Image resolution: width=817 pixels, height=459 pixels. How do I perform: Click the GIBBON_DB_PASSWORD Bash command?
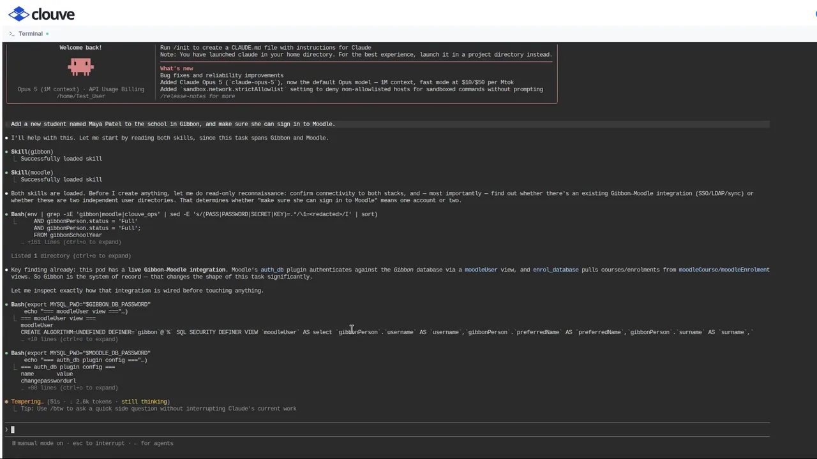(80, 305)
